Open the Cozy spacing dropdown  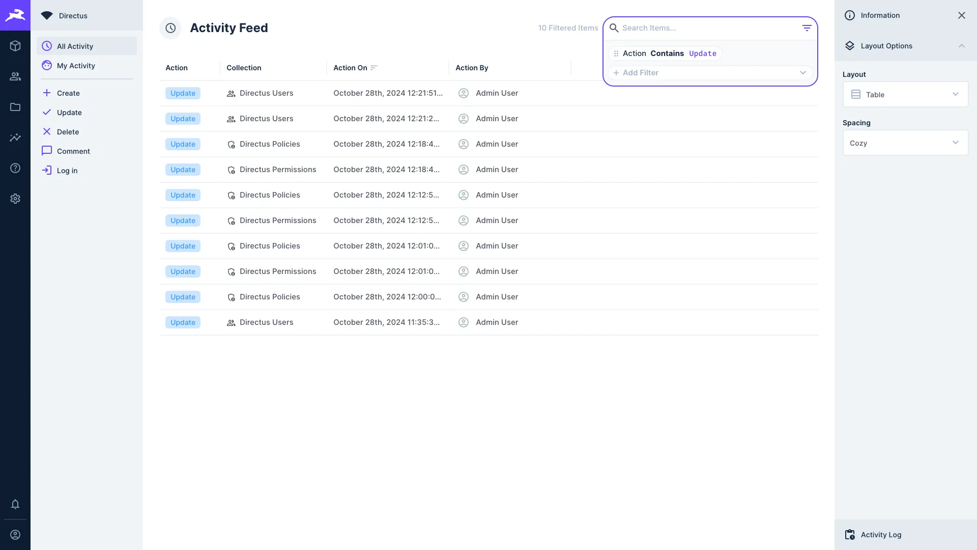point(905,143)
